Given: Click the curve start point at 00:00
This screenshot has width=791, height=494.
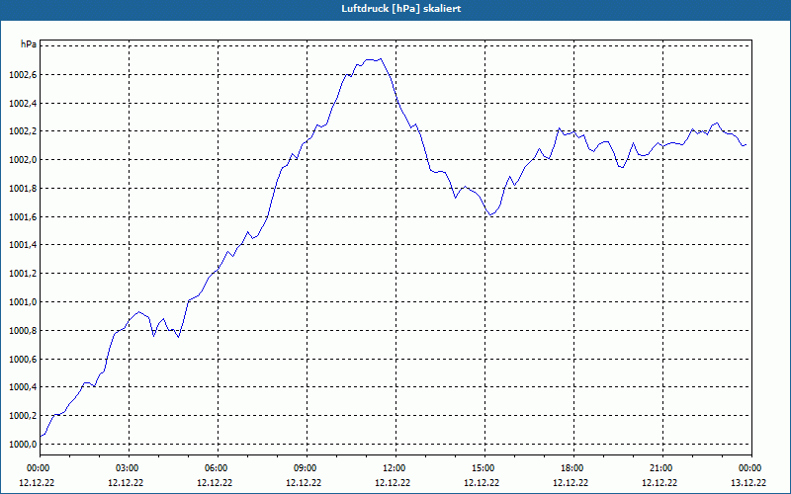Looking at the screenshot, I should (x=41, y=437).
